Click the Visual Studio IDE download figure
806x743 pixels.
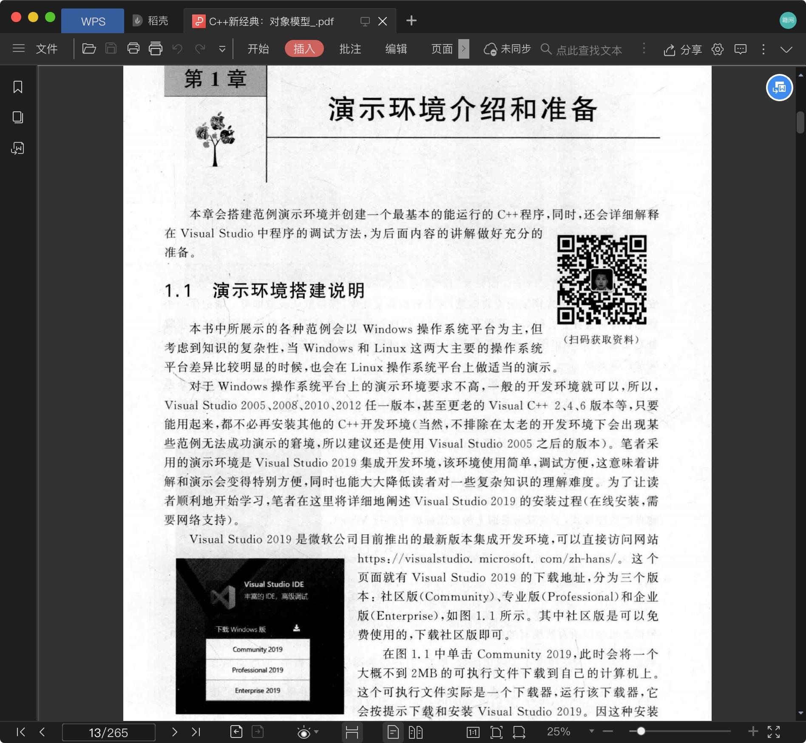(260, 636)
